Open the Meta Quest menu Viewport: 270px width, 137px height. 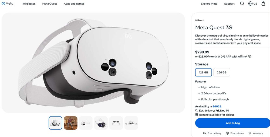coord(50,4)
